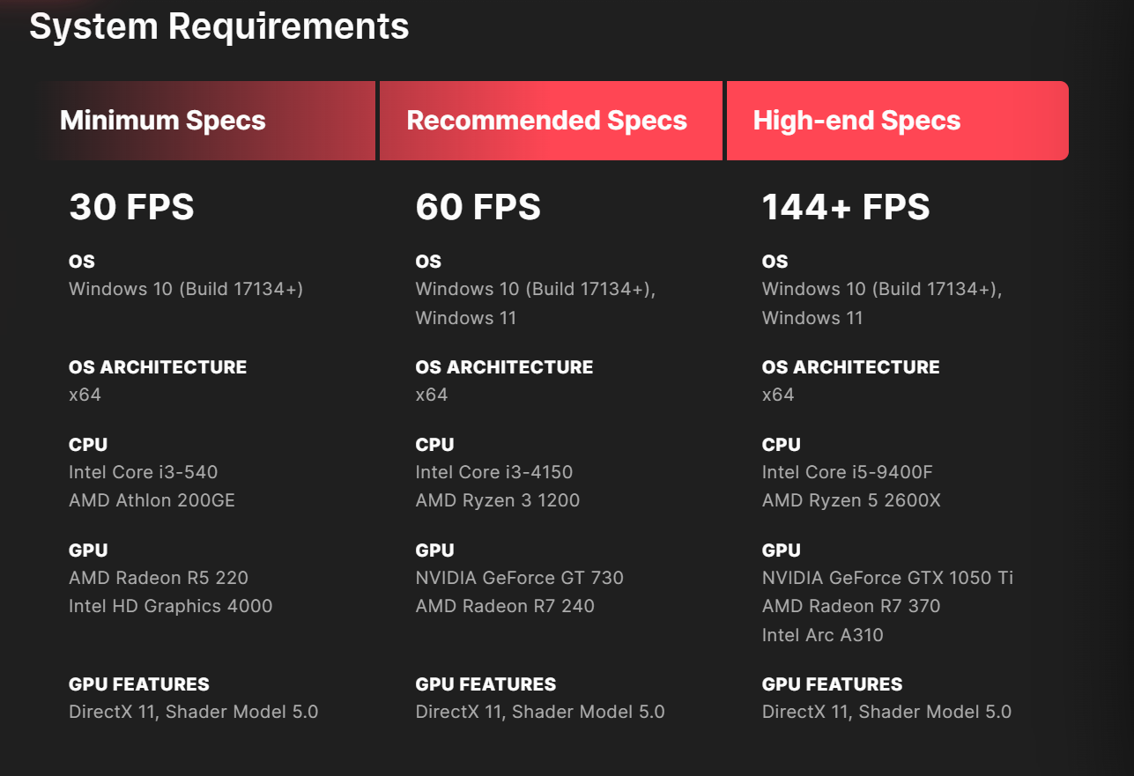Click the Intel Core i3-4150 entry
Screen dimensions: 1134x776
tap(494, 472)
